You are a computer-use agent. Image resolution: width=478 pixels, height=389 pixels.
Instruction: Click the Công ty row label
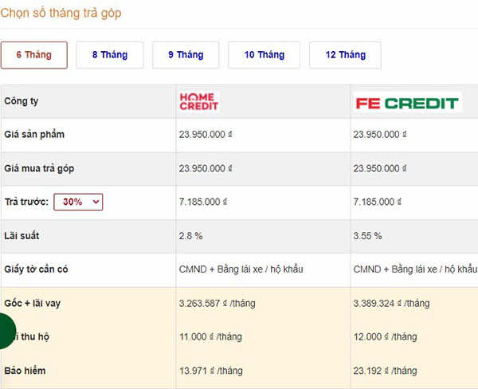point(21,101)
